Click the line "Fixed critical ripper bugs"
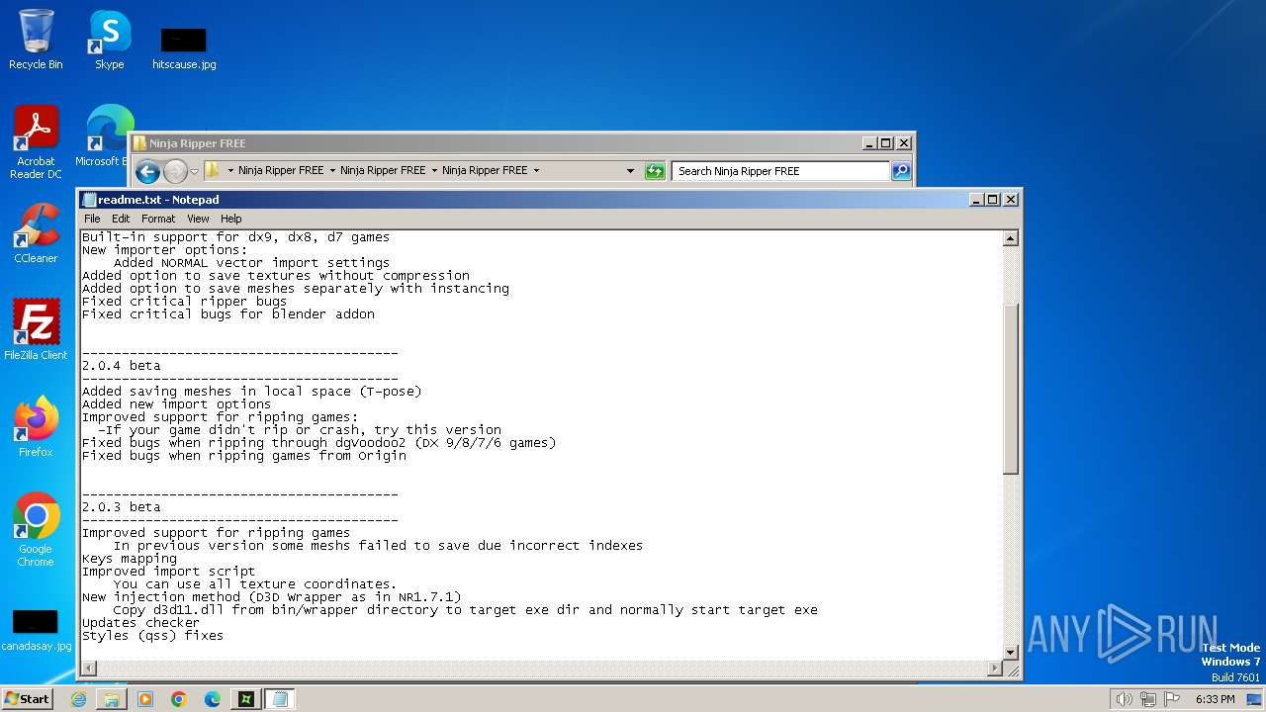 click(x=184, y=302)
